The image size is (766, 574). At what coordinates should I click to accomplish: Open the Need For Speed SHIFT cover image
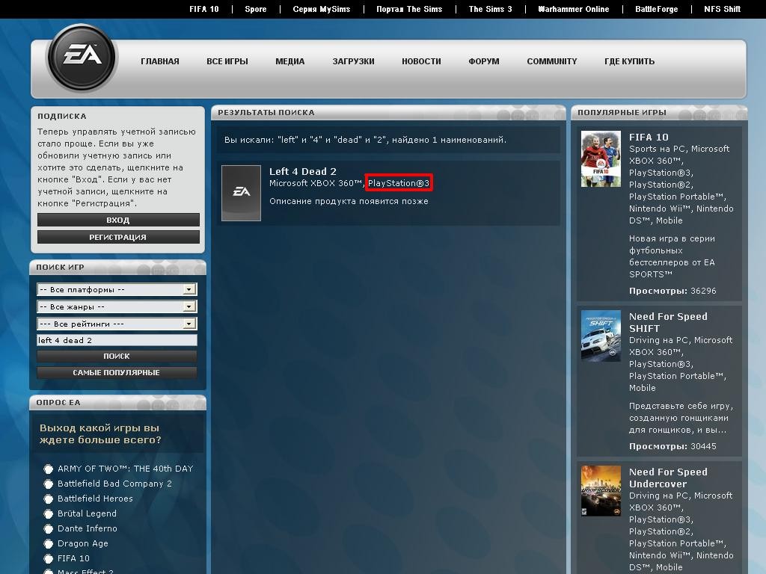pyautogui.click(x=601, y=336)
